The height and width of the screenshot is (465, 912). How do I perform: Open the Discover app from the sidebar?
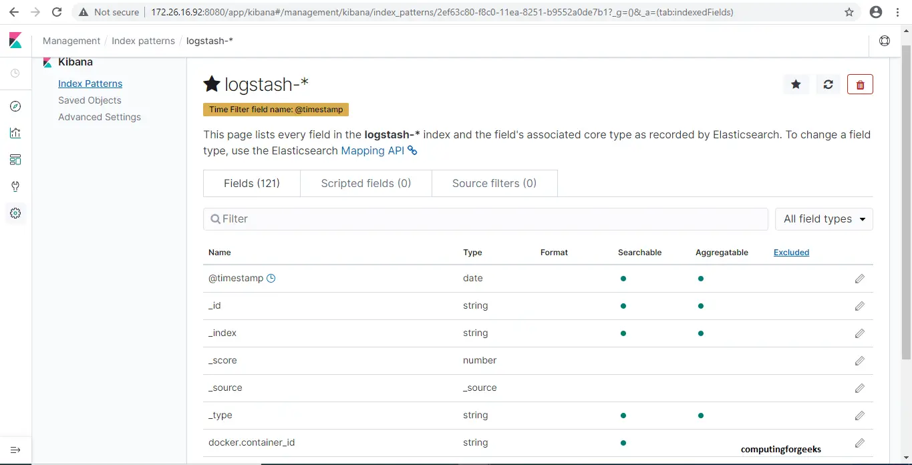[15, 106]
